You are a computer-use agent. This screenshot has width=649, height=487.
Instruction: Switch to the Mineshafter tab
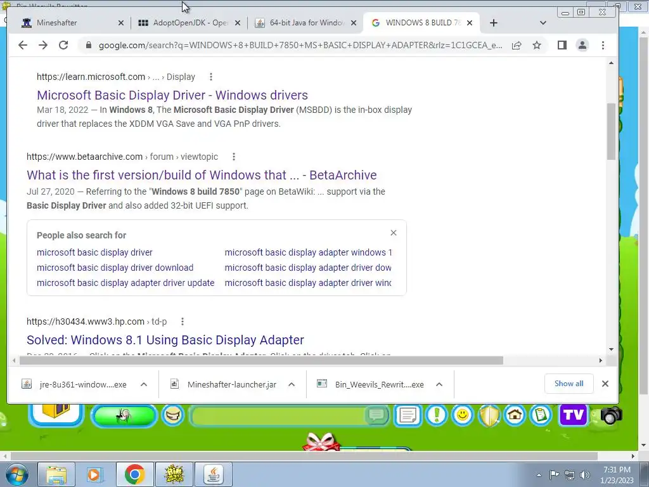[x=68, y=23]
